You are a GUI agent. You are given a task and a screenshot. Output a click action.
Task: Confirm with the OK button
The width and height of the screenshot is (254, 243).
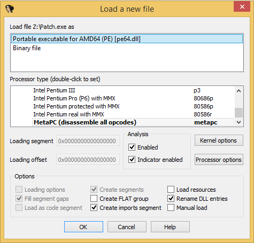tap(83, 227)
